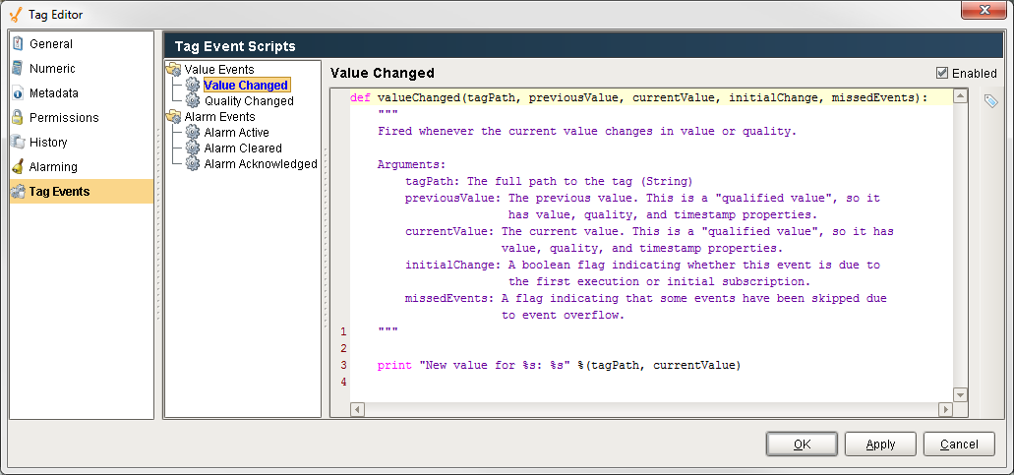This screenshot has width=1014, height=475.
Task: Select the Alarm Events tree node
Action: 220,117
